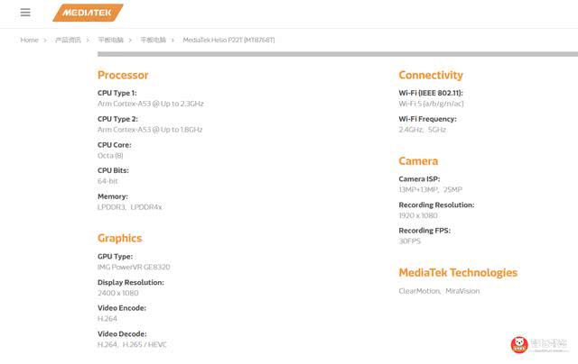Select the 2400 x 1080 value
The height and width of the screenshot is (364, 578).
coord(118,293)
